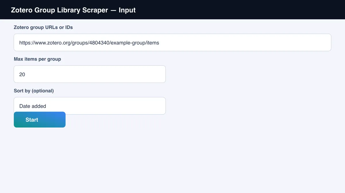Select the 'Zotero group URLs or IDs' label

click(x=43, y=28)
